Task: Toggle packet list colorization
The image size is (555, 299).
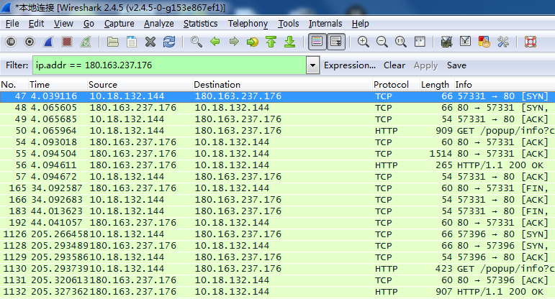Action: pos(317,42)
